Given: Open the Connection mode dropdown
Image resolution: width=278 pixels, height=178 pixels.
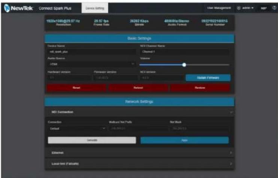Looking at the screenshot, I should click(77, 129).
